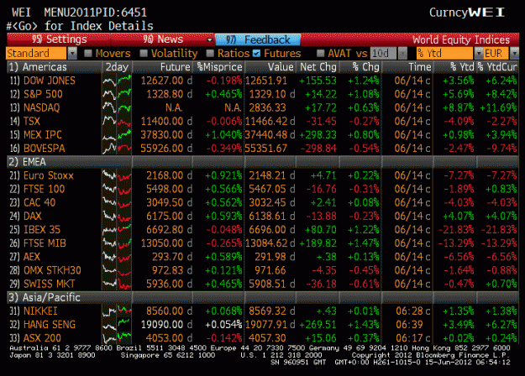This screenshot has width=525, height=376.
Task: Click the Euro Stoxx 2day sparkline chart
Action: (x=117, y=175)
